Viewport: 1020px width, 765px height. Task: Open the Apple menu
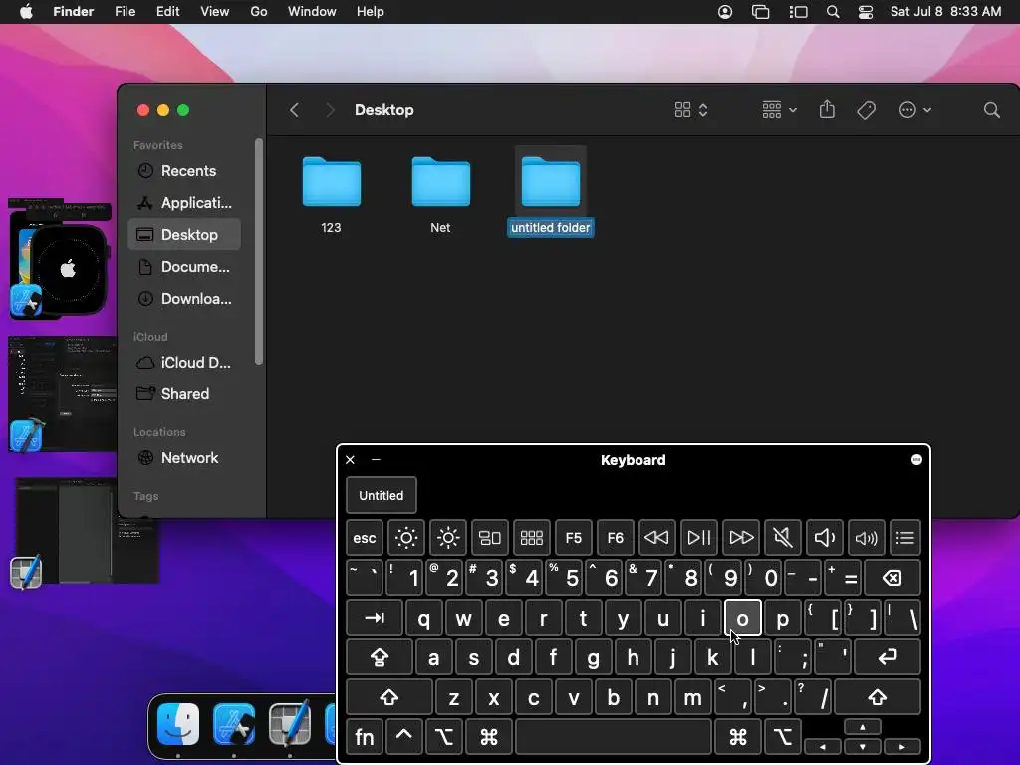pos(26,12)
